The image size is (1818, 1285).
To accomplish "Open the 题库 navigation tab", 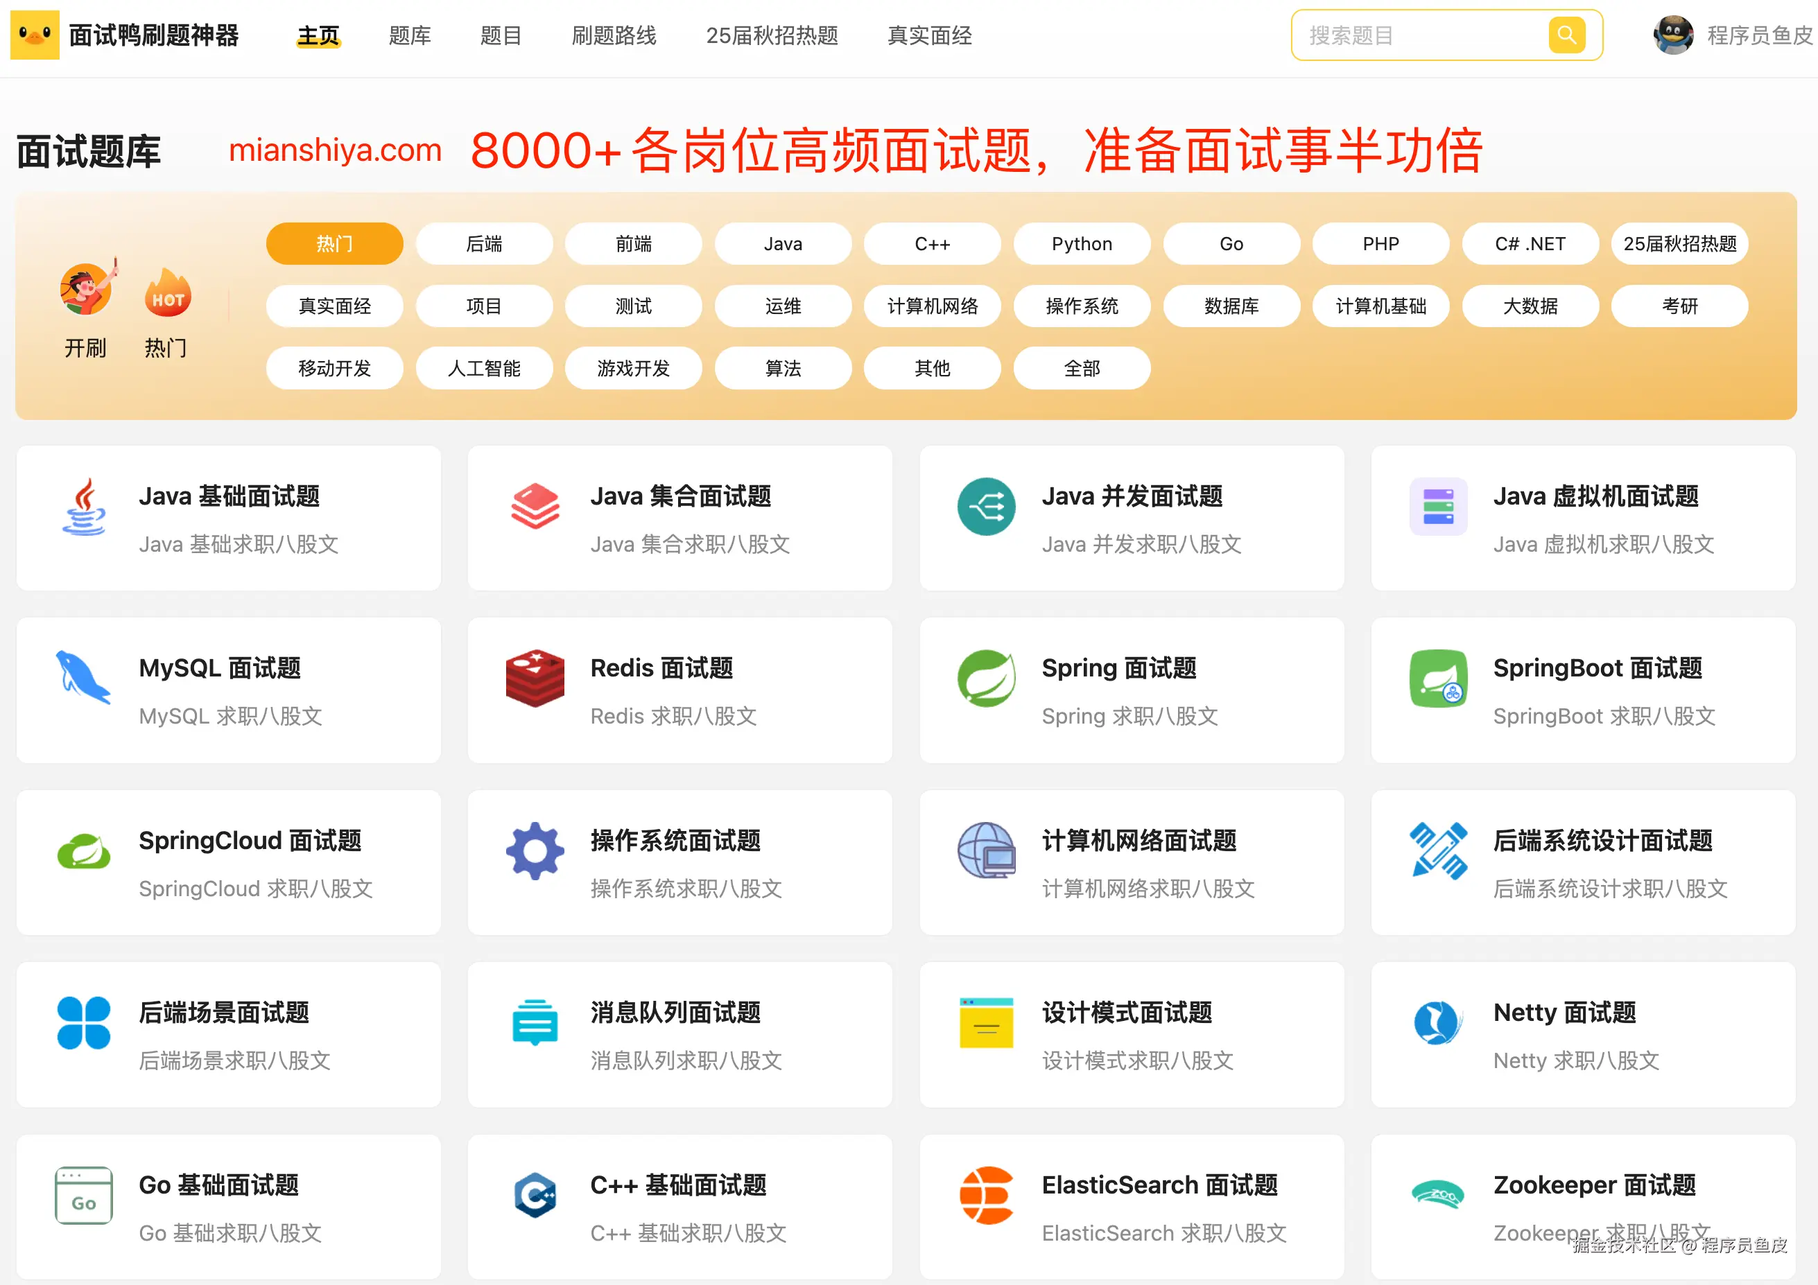I will click(409, 35).
